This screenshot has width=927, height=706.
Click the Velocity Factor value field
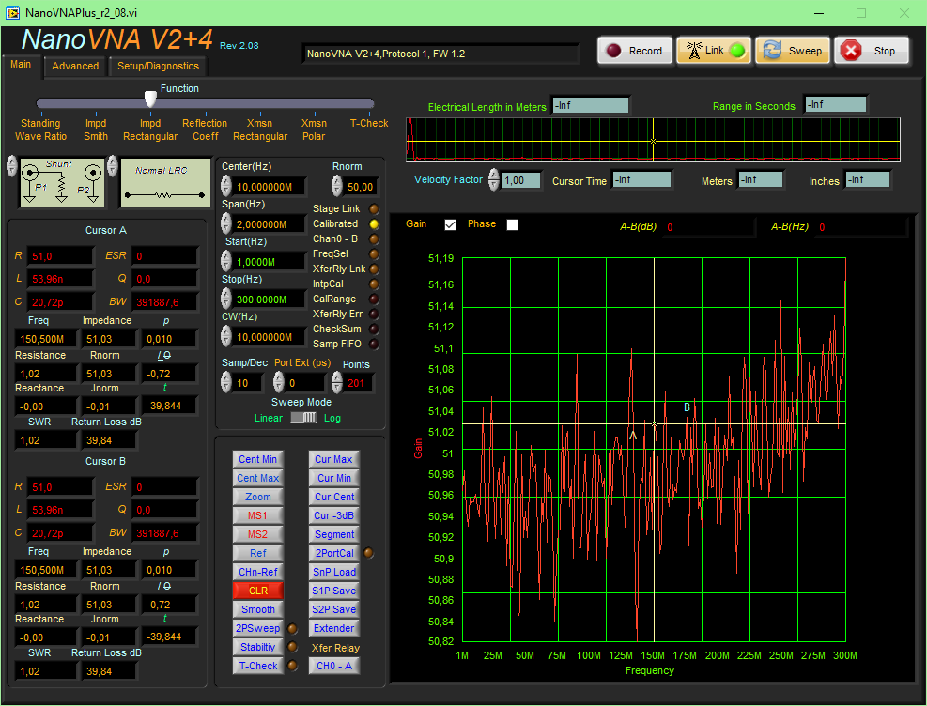[521, 180]
